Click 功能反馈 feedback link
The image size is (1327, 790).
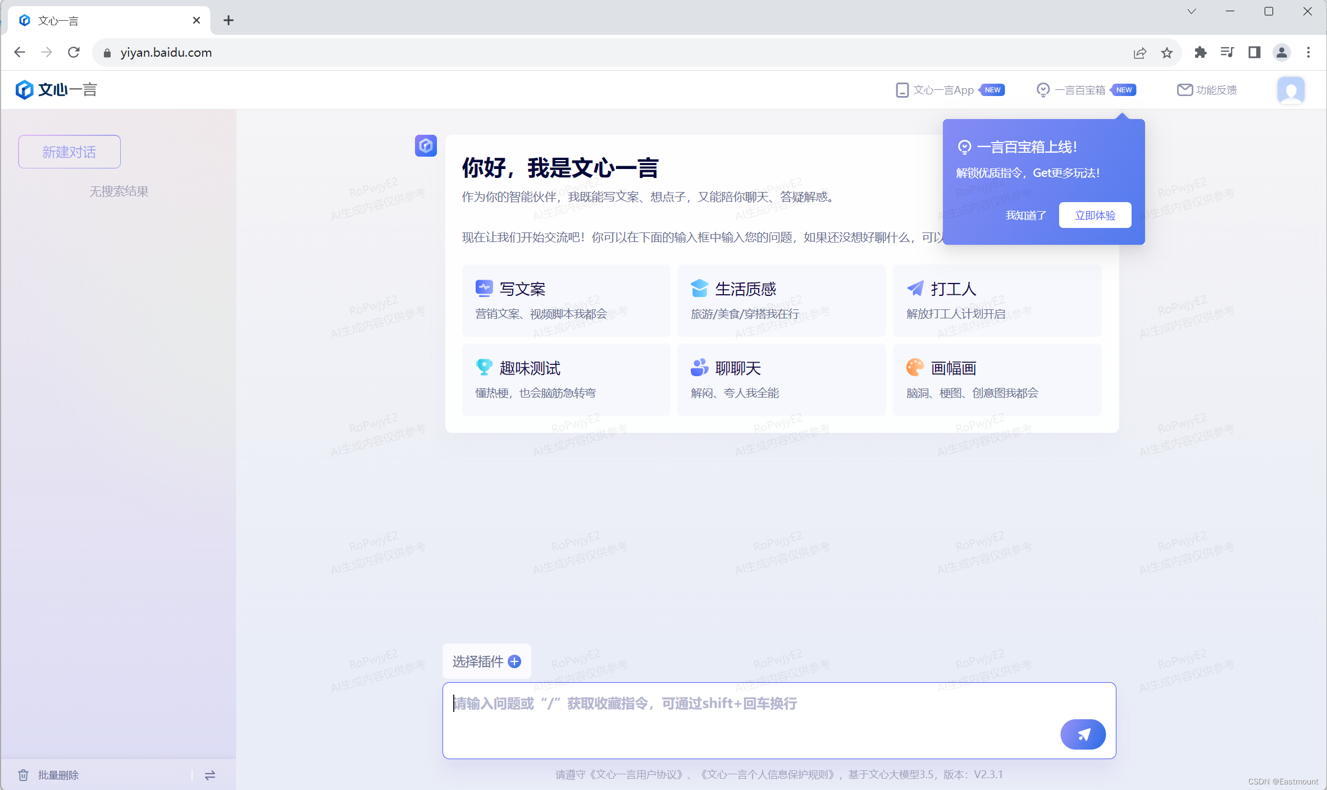coord(1207,90)
